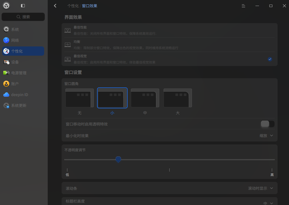Click the 最佳视觉 selected checkmark
This screenshot has width=289, height=205.
[270, 59]
